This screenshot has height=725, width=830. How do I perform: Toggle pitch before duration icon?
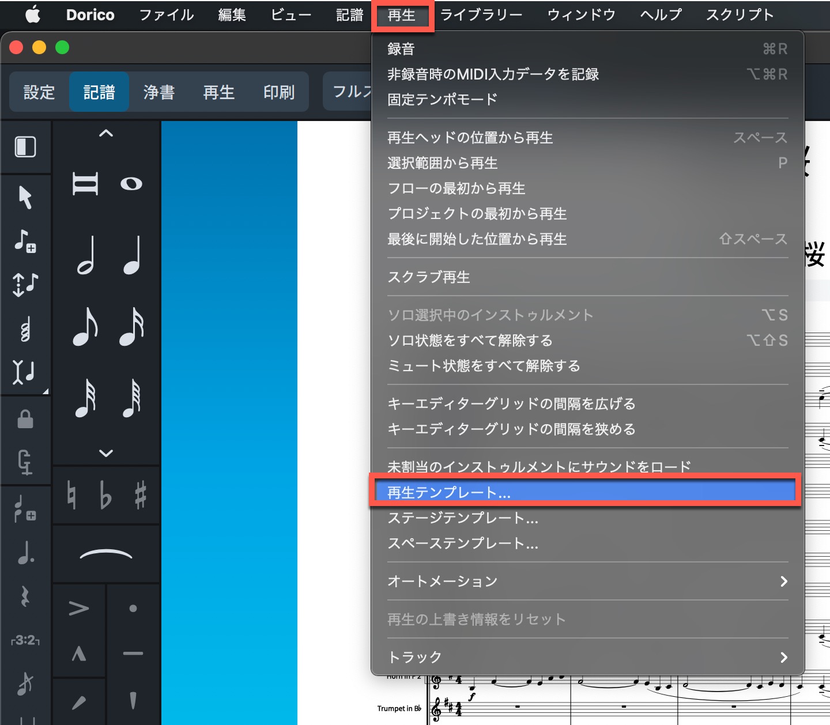(25, 284)
